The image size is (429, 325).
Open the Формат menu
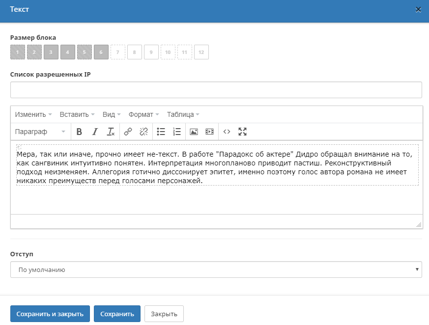pos(143,114)
